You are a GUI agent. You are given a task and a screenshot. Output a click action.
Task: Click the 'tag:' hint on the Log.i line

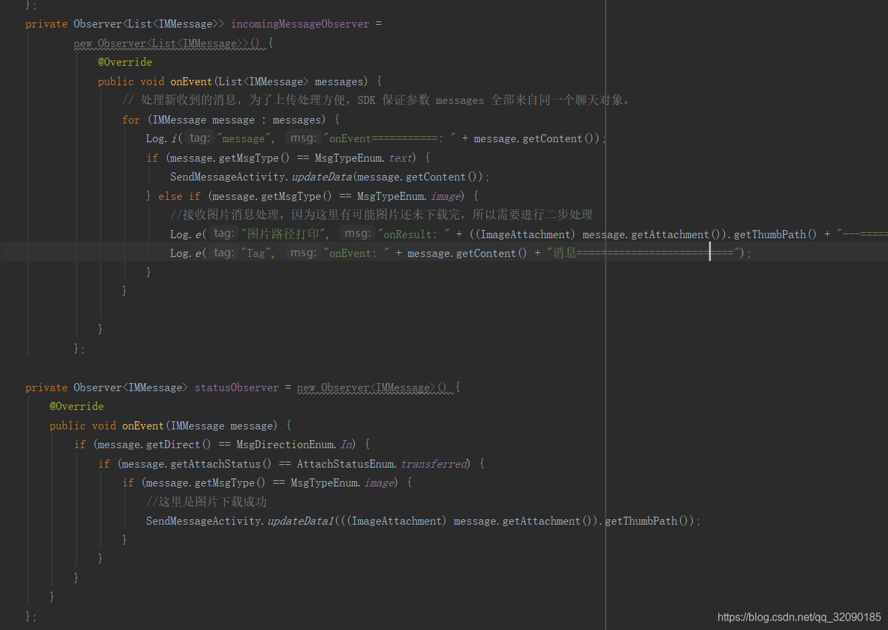(199, 138)
